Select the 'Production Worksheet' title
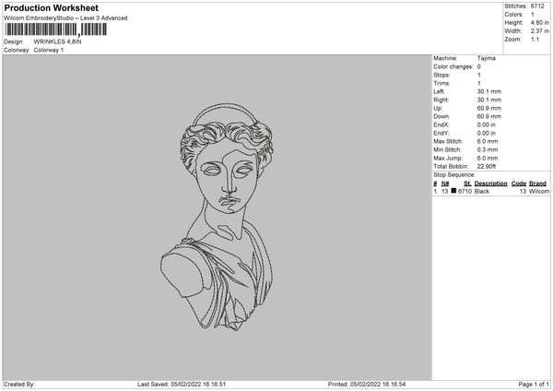 pos(52,7)
